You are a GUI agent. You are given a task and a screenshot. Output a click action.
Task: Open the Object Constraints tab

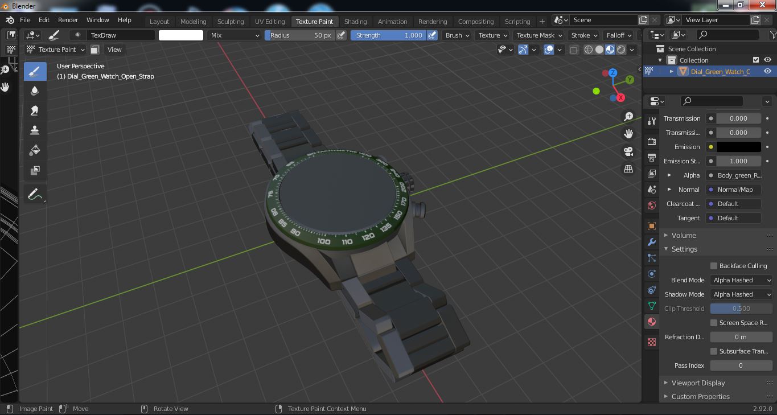click(x=652, y=290)
